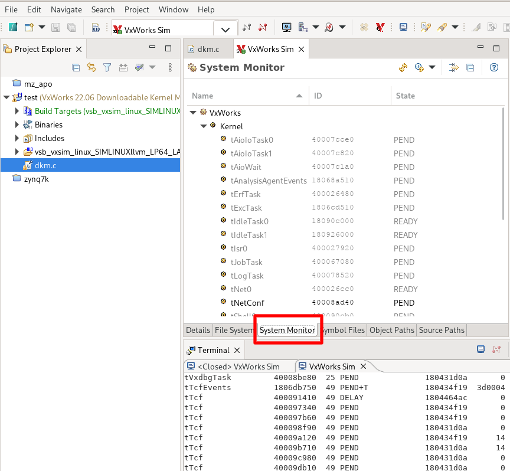Click the binary 010 file icon
Viewport: 510px width, 471px height.
click(96, 27)
